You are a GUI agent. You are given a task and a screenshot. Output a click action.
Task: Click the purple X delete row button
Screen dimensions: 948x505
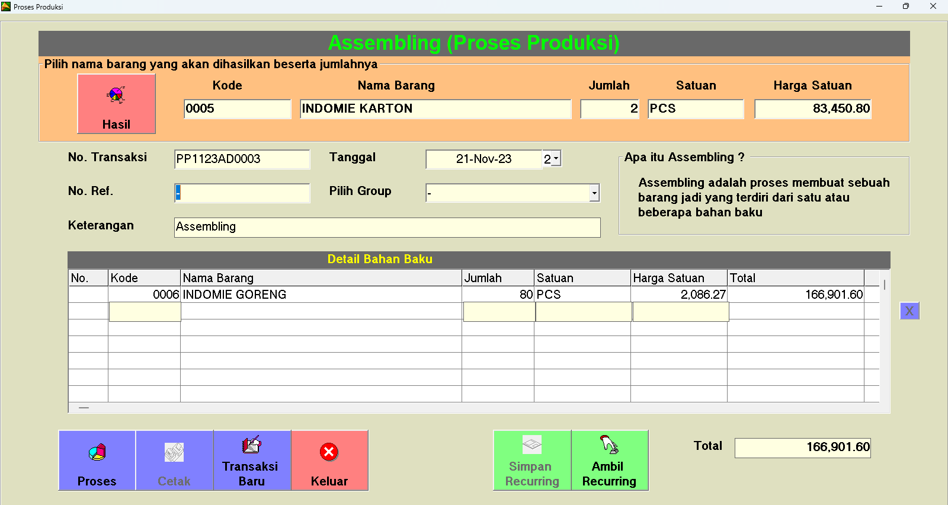(909, 311)
